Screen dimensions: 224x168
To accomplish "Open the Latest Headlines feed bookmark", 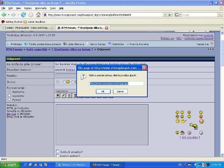I will (34, 22).
